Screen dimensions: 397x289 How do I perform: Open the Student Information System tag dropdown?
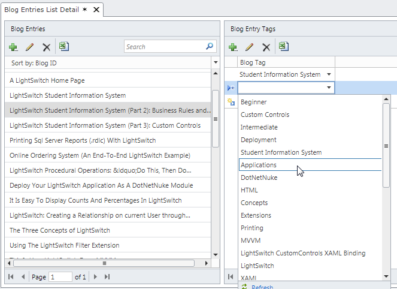328,74
